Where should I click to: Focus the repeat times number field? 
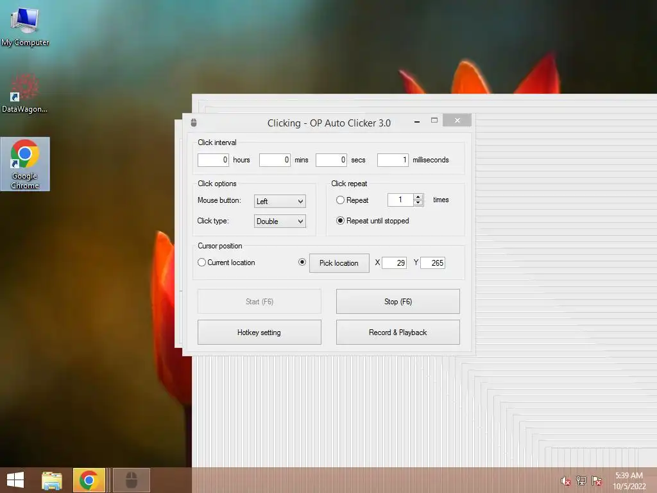[x=400, y=200]
